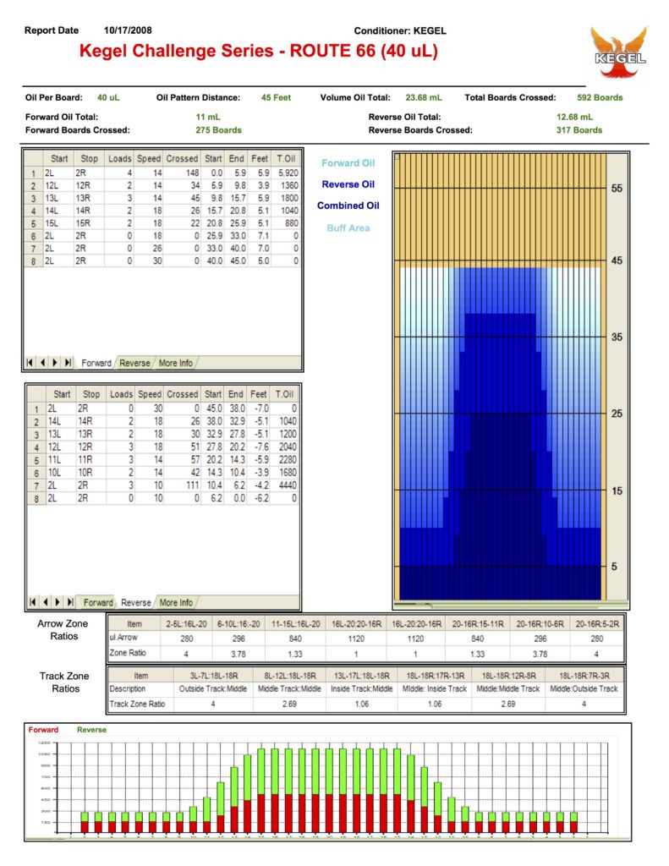
Task: Click red Forward legend on bar chart
Action: pos(43,730)
